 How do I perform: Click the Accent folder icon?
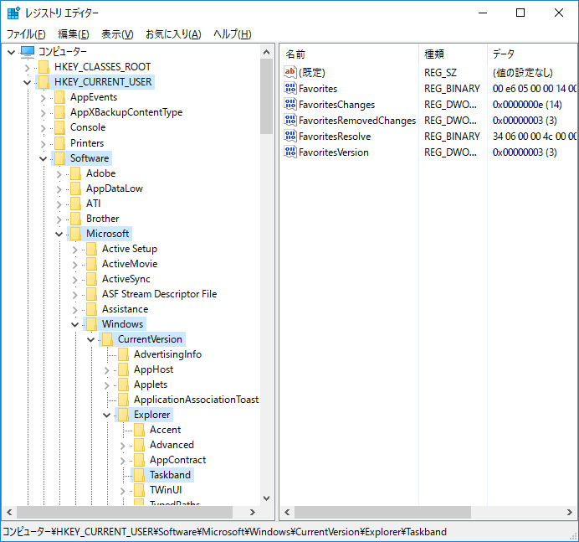click(x=139, y=430)
